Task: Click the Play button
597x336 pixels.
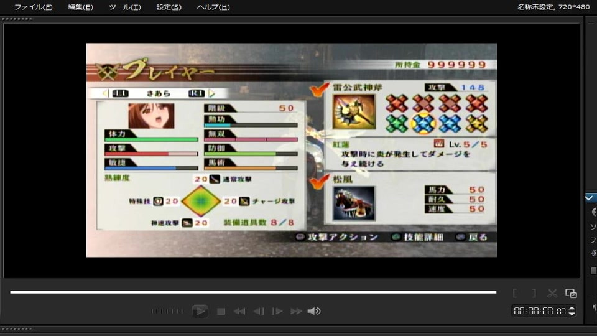Action: point(200,311)
